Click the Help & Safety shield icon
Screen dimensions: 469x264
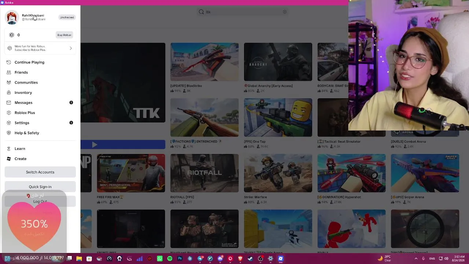pyautogui.click(x=9, y=133)
